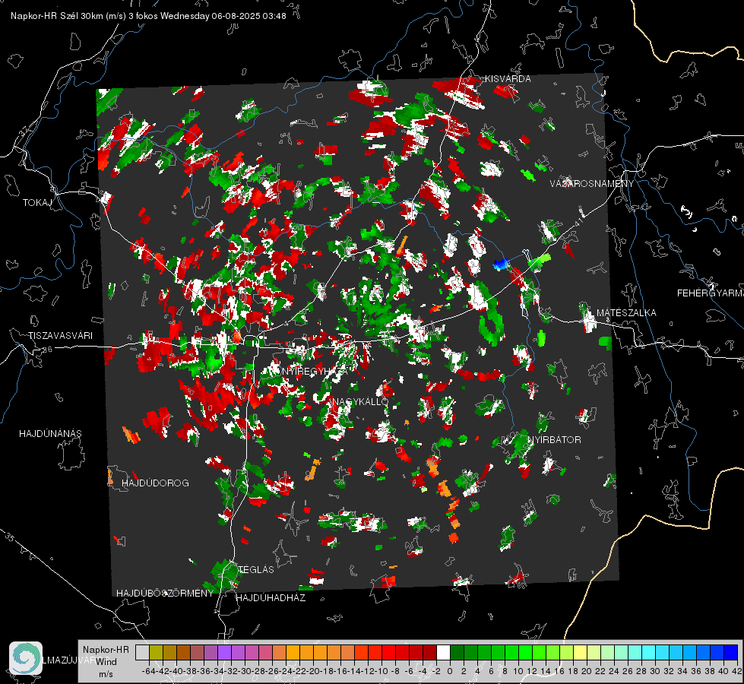Click the HAJDÚDOROG city label

pyautogui.click(x=155, y=483)
